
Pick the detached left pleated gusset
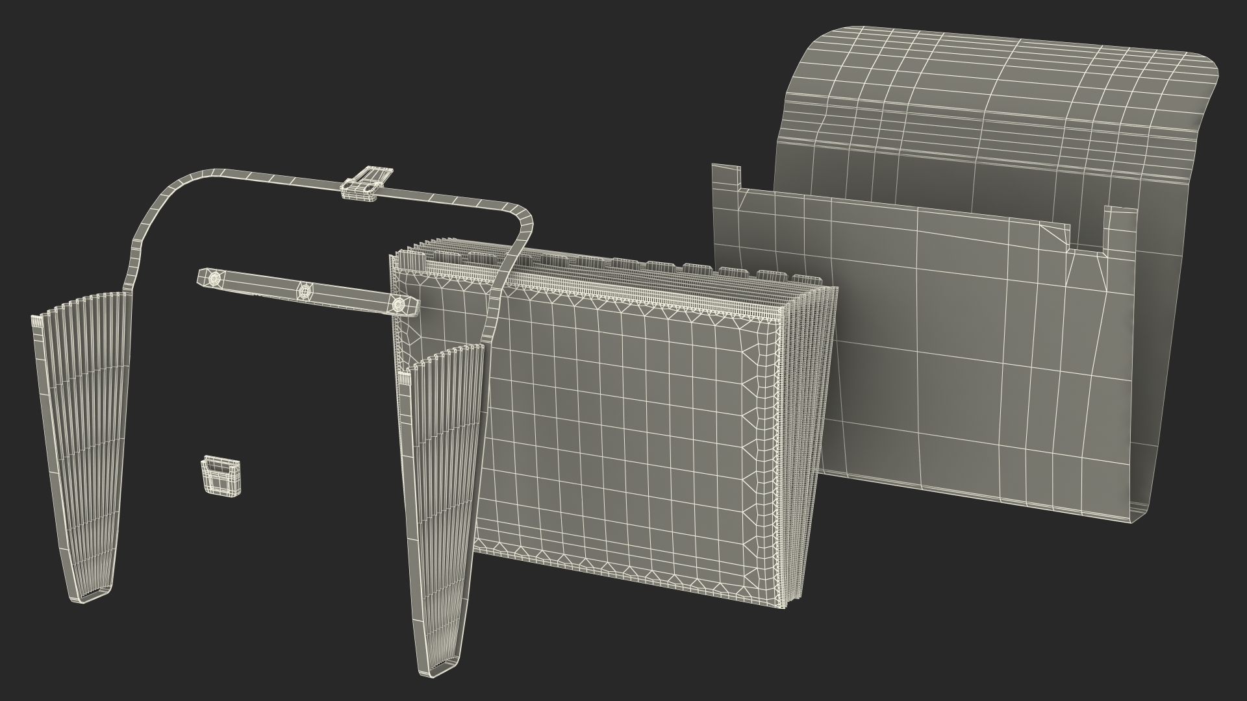pyautogui.click(x=81, y=448)
